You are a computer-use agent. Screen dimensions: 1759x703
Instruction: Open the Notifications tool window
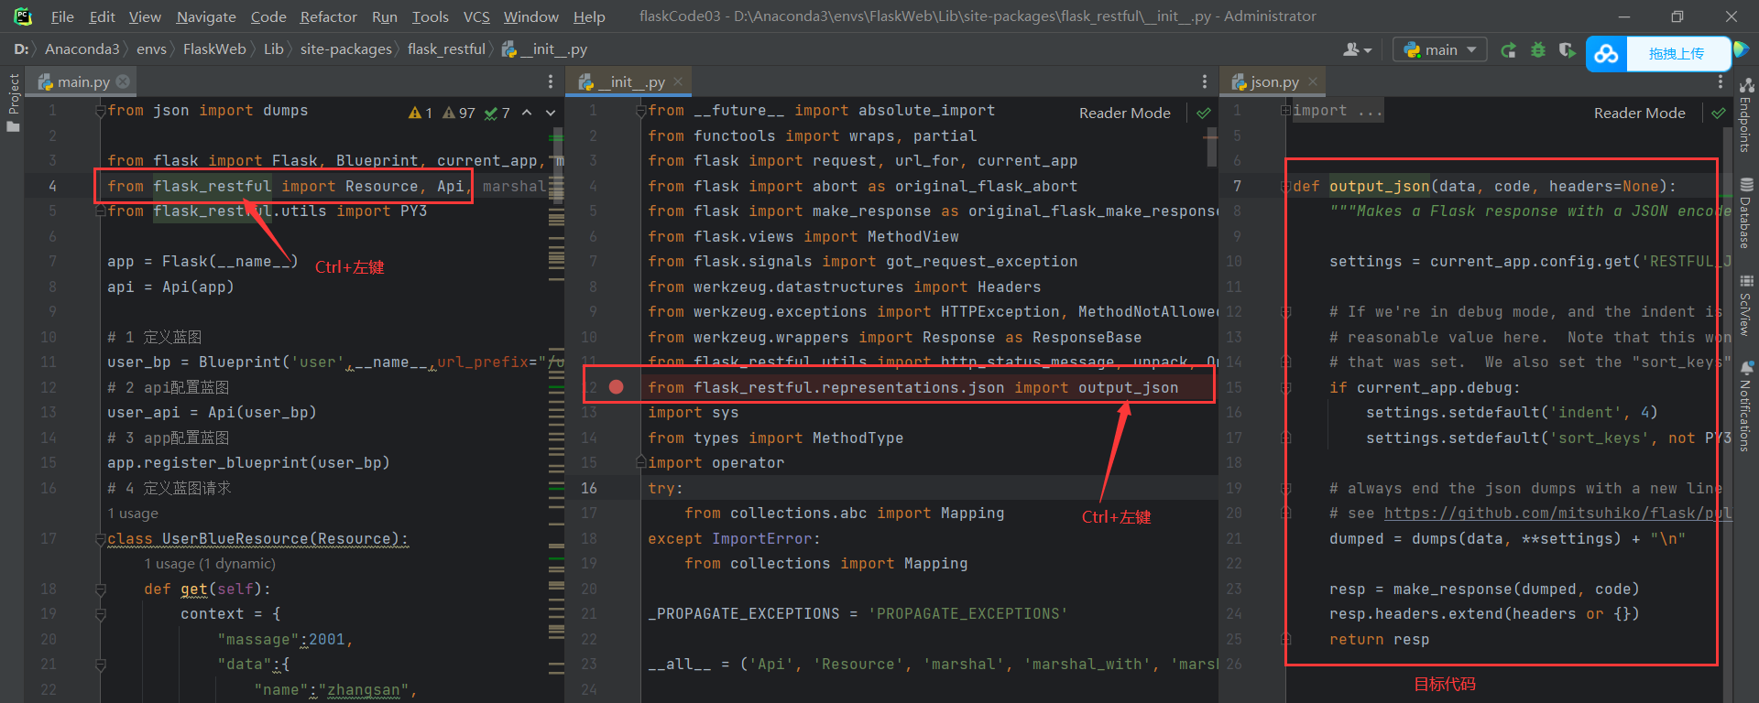pos(1746,406)
